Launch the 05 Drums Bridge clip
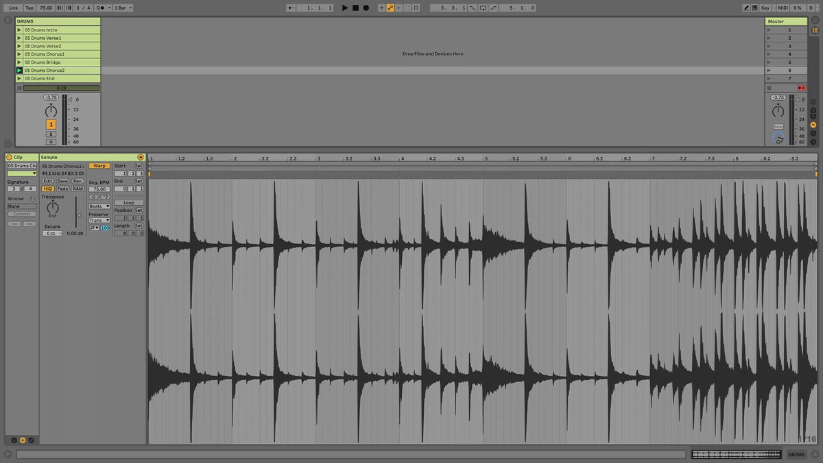Screen dimensions: 823x463 19,62
